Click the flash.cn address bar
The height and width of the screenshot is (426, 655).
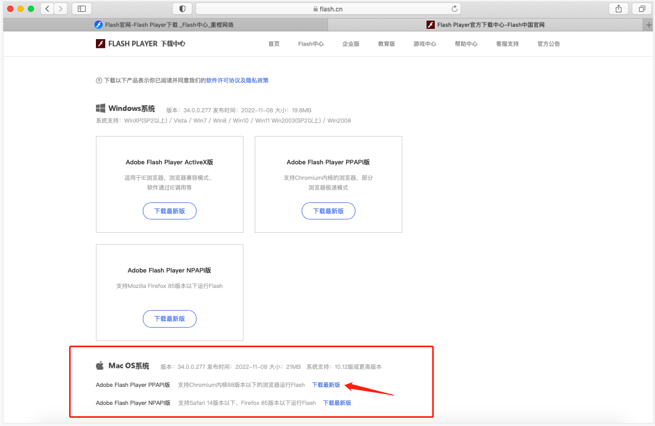tap(328, 9)
